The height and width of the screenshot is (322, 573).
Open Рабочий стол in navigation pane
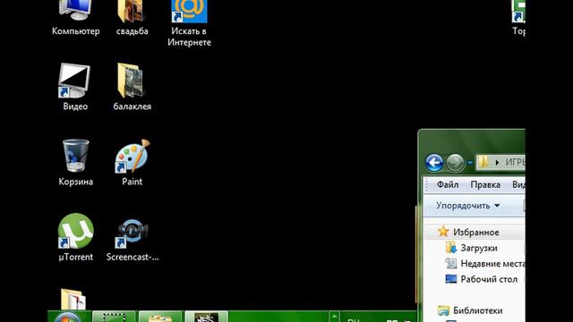489,279
